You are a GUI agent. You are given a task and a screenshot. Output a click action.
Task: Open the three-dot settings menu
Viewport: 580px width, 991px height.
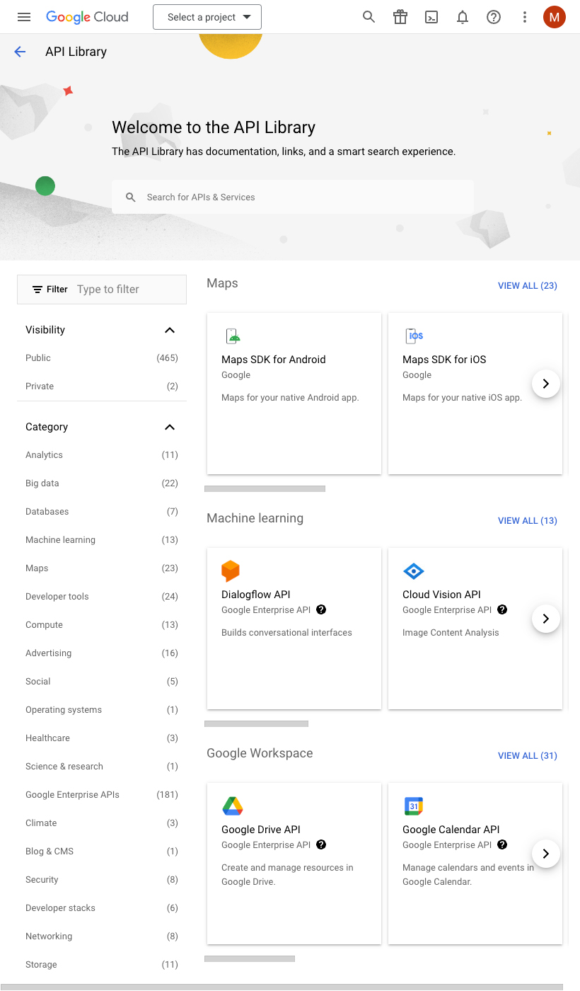(x=524, y=17)
